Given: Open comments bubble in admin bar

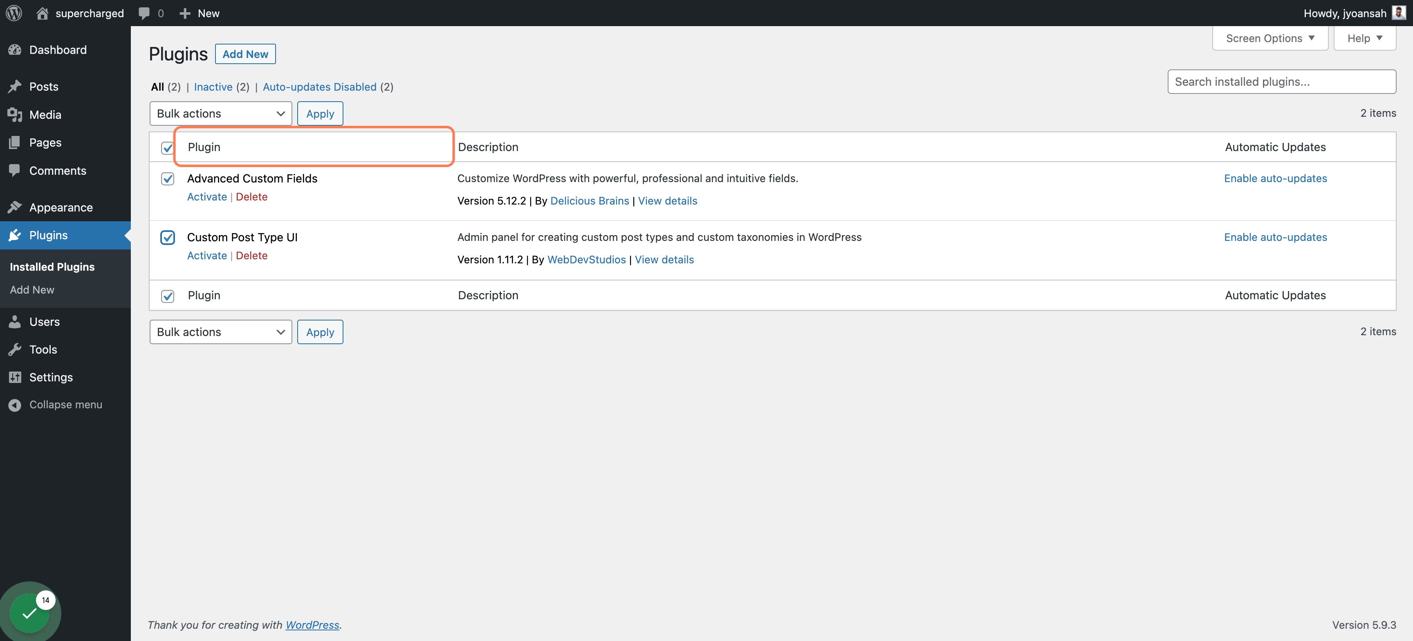Looking at the screenshot, I should pos(144,13).
